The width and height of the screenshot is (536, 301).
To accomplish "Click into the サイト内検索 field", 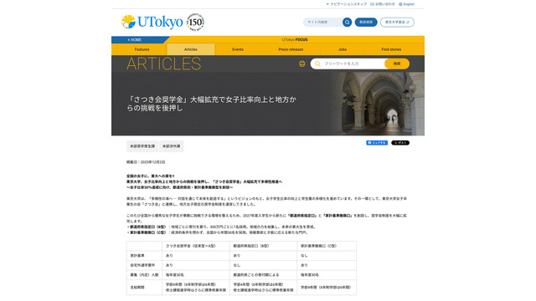I will [x=323, y=23].
